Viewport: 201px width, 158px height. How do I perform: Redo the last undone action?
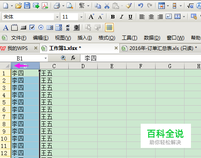point(150,6)
